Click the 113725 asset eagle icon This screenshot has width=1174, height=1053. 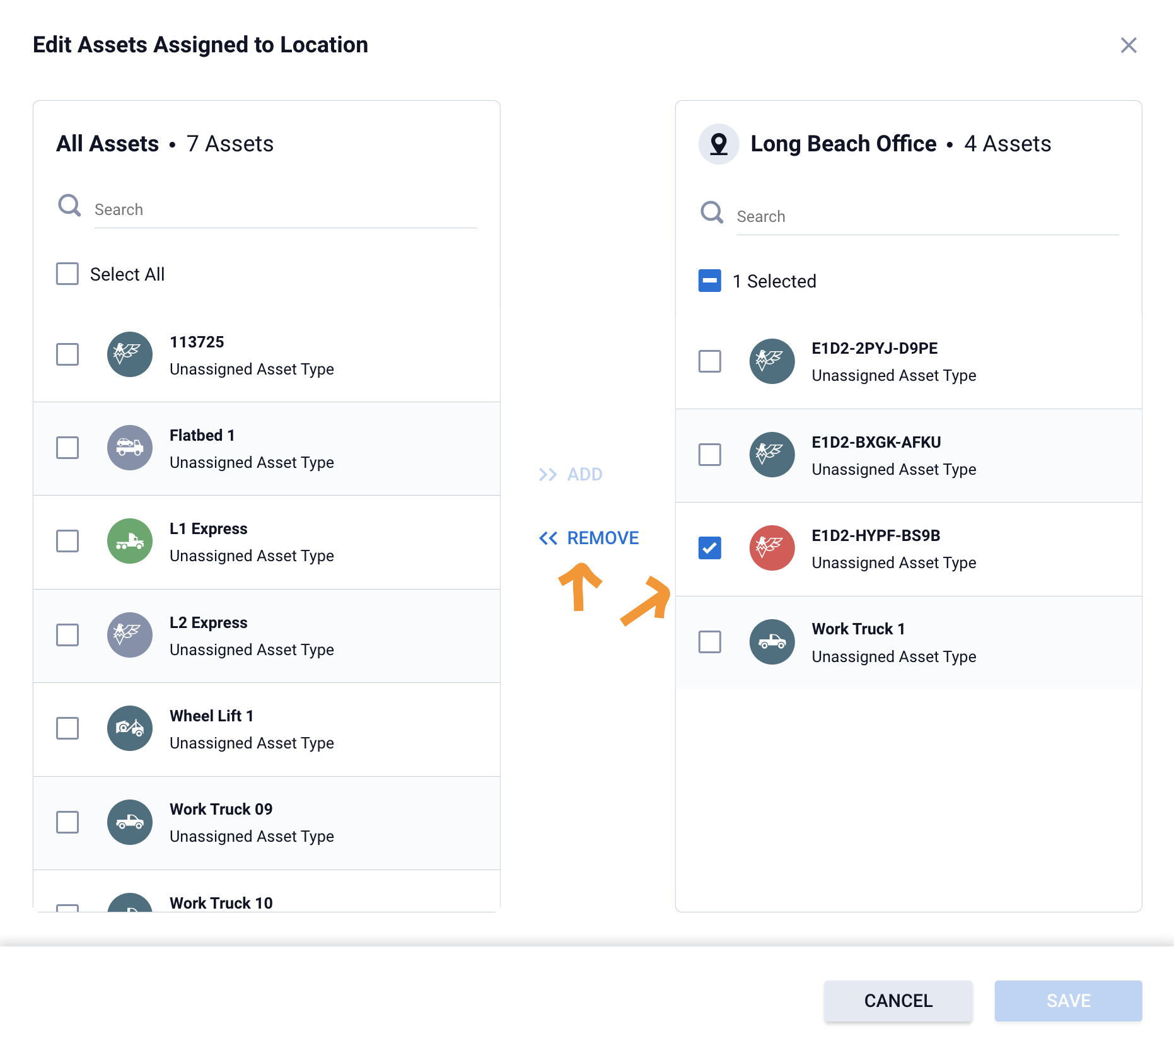click(129, 354)
